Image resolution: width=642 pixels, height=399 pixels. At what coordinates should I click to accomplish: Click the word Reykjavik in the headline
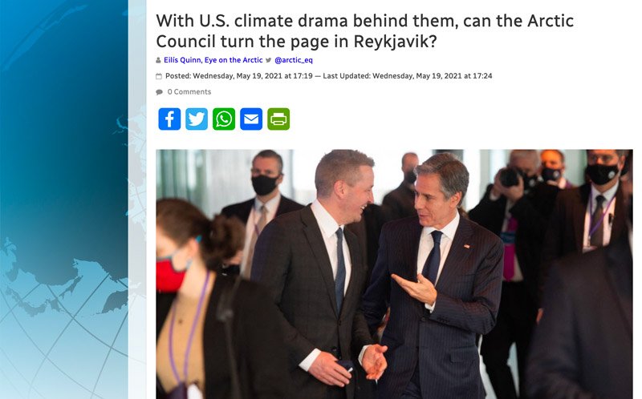pyautogui.click(x=395, y=42)
